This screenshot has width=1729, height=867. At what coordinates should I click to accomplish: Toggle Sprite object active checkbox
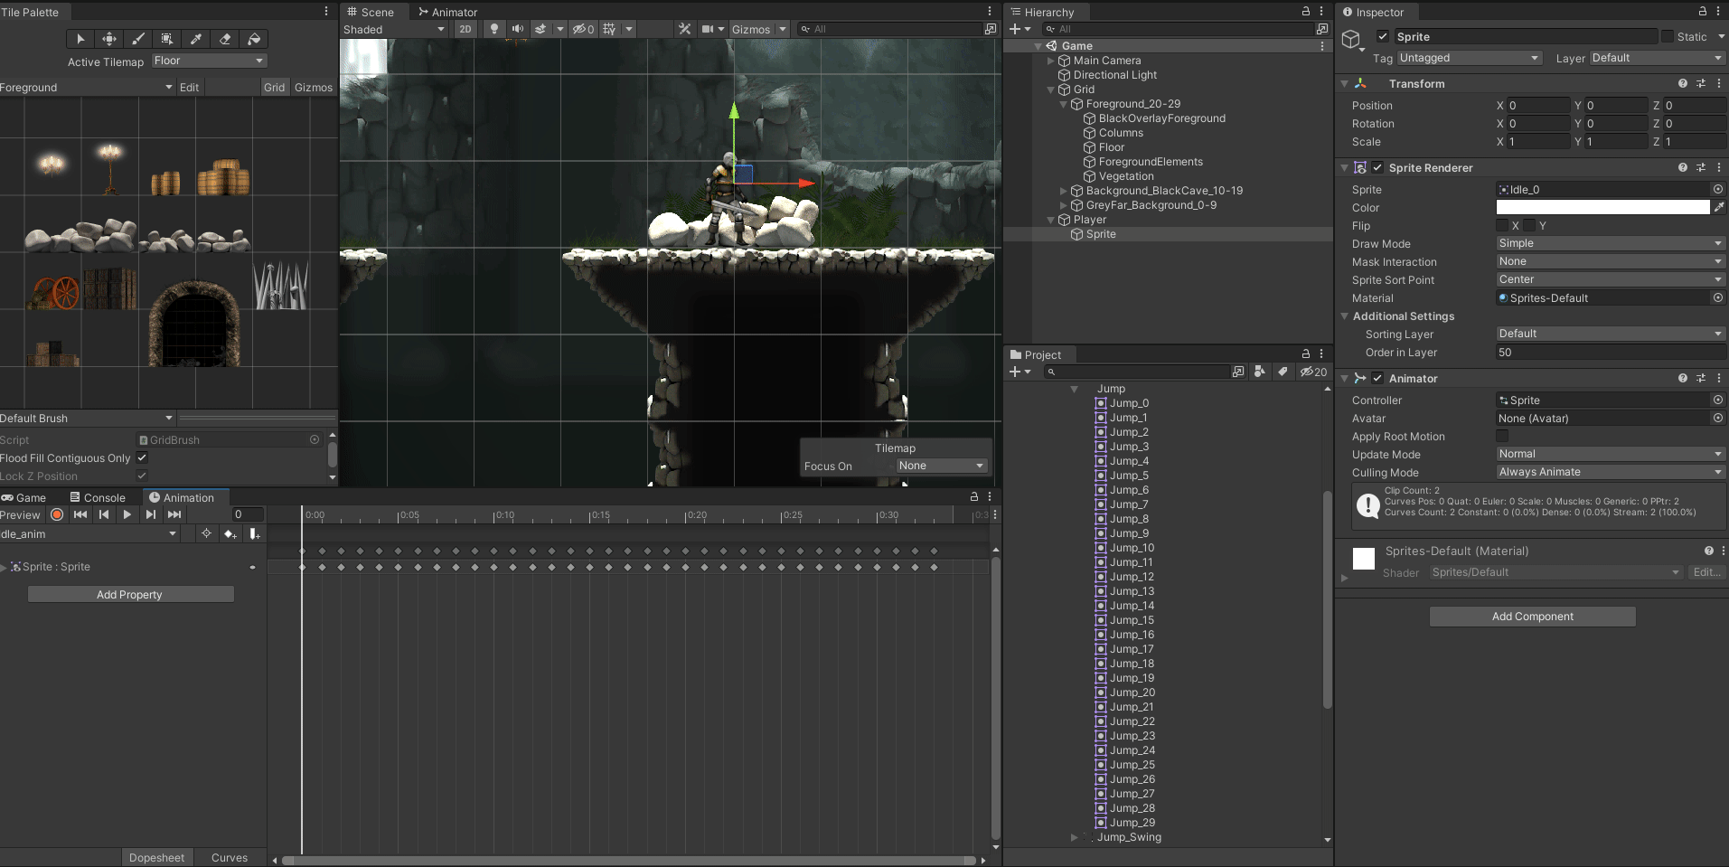click(1383, 36)
